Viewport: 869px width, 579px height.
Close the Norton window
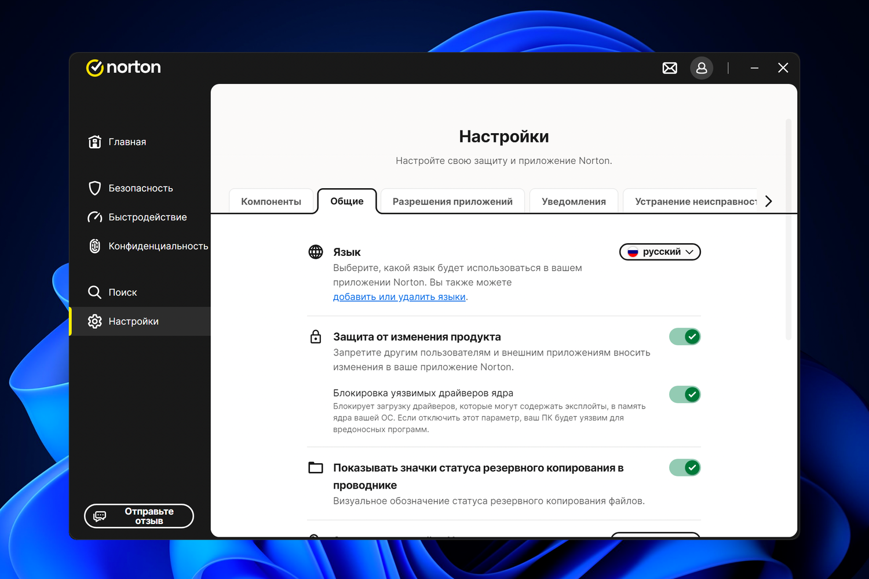(x=783, y=68)
